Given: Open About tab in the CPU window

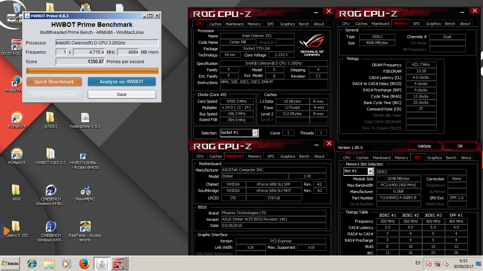Looking at the screenshot, I should [319, 24].
